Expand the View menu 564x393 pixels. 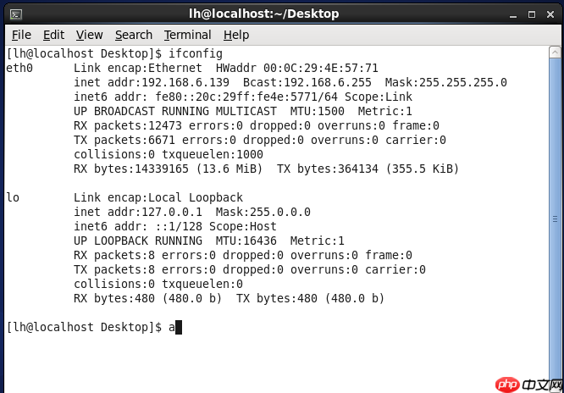(89, 35)
